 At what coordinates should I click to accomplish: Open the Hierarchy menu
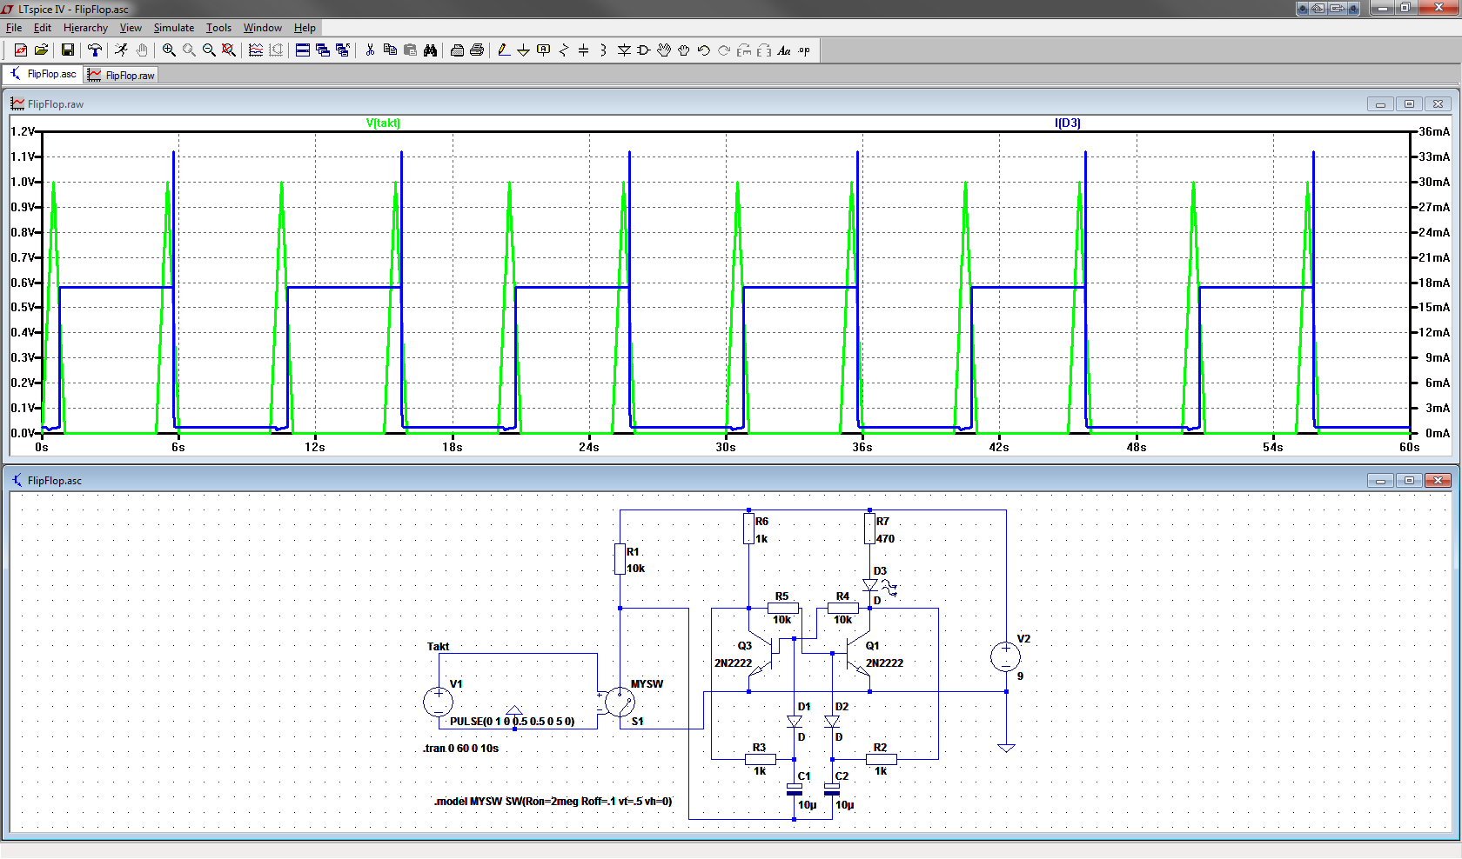point(85,28)
